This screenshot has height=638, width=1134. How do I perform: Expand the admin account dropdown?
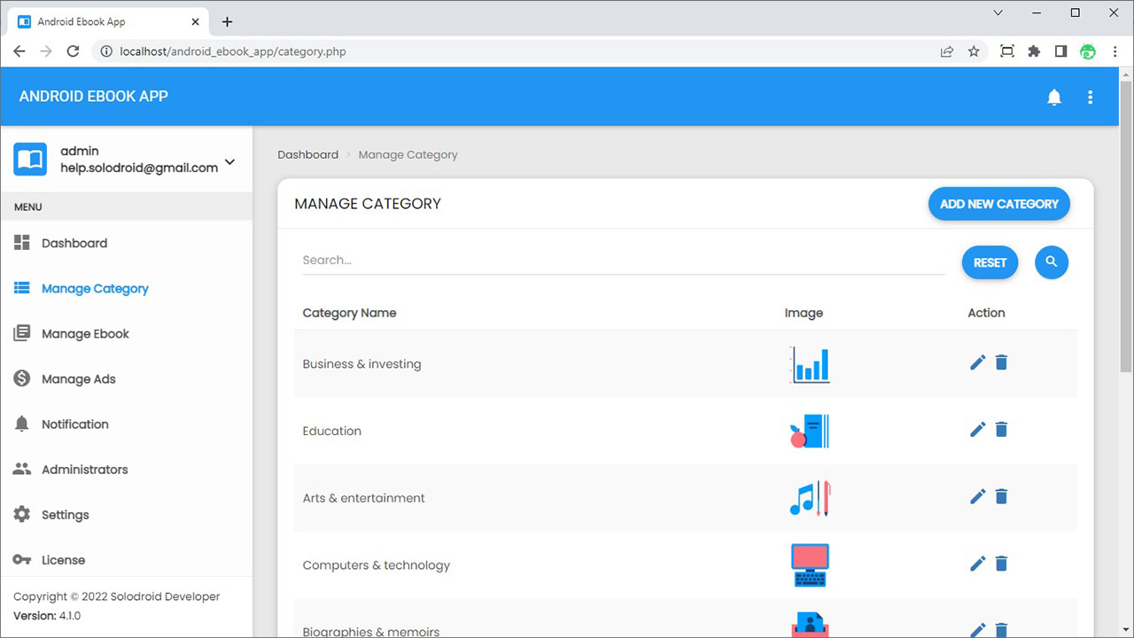coord(229,161)
